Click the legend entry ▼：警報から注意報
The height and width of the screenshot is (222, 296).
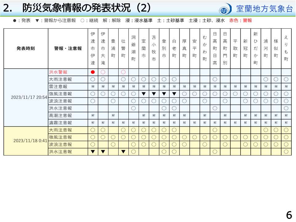55,20
